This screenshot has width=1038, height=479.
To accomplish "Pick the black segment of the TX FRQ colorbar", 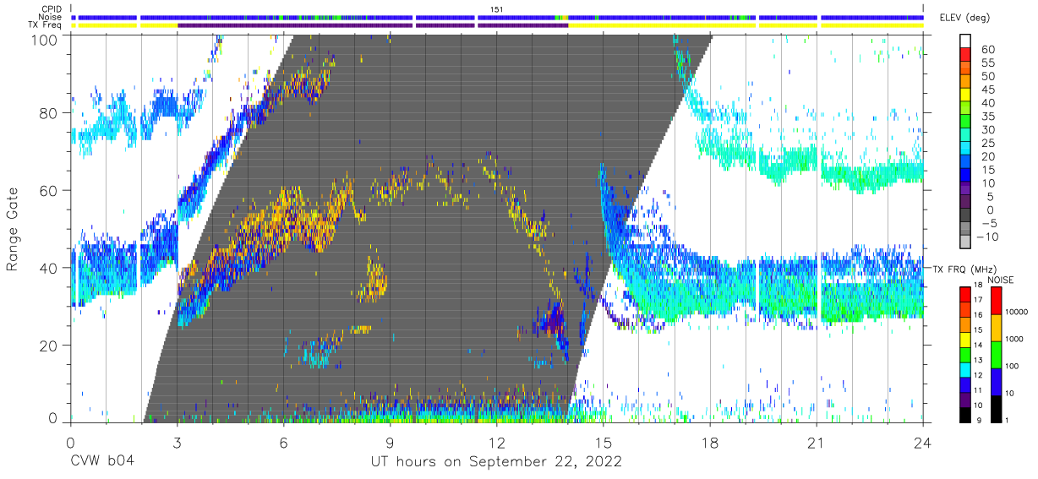I will (966, 414).
